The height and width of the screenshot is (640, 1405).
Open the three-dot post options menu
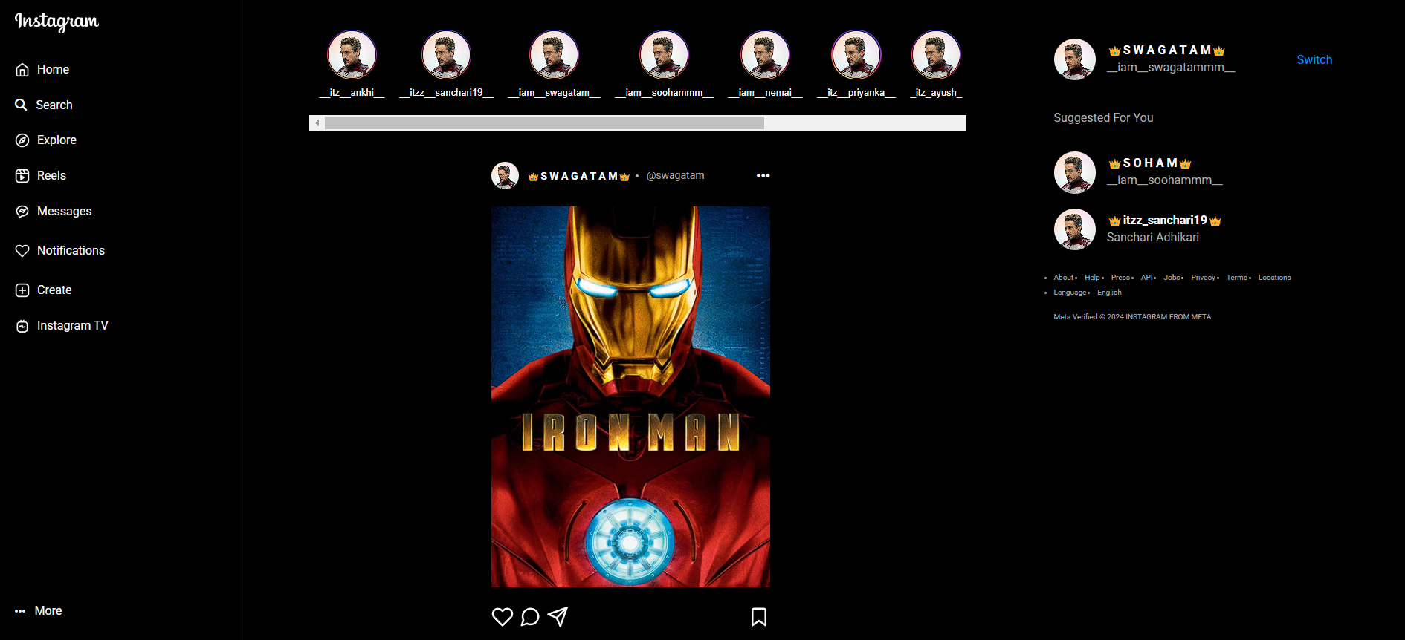763,176
